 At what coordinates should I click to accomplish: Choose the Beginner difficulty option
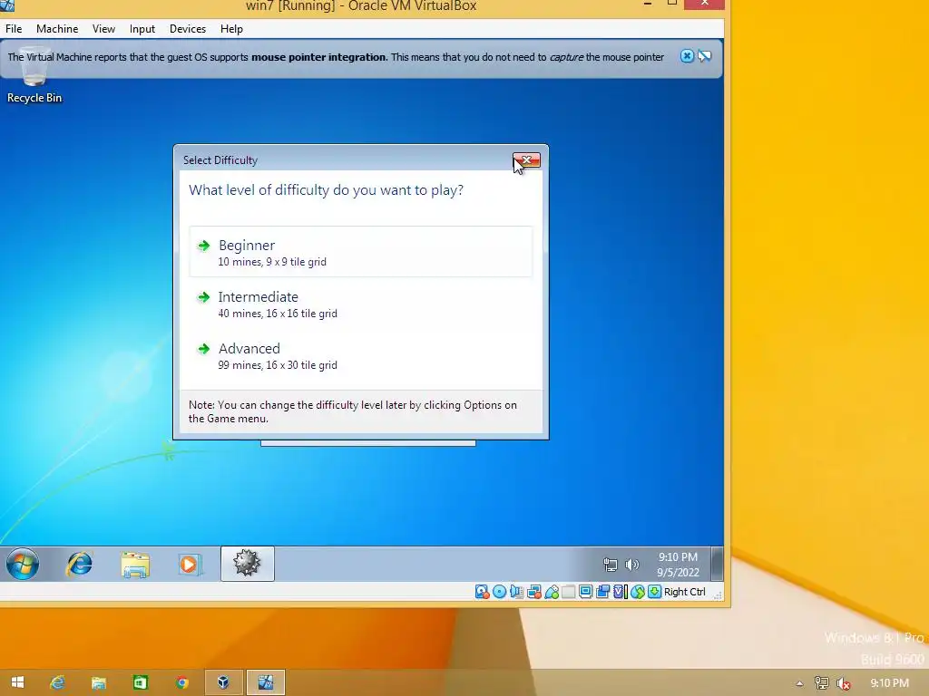360,252
